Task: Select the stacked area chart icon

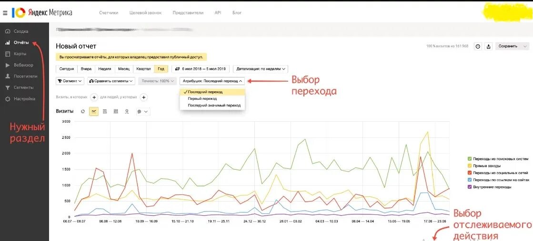Action: coord(105,112)
